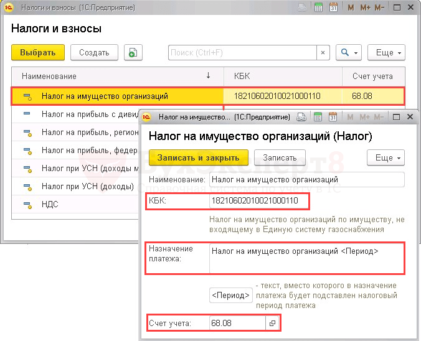Edit the Наименование field in the dialog
Screen dimensions: 421x341
pos(307,179)
